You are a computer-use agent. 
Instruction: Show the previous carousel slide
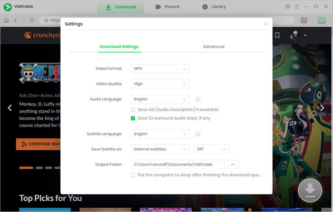click(x=10, y=108)
